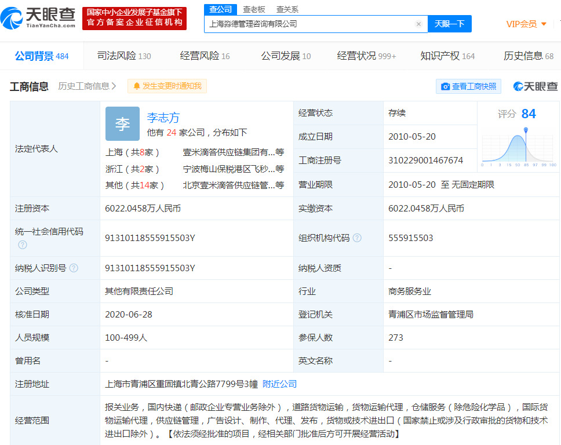Viewport: 561px width, 445px height.
Task: Click the score distribution chart marker
Action: (526, 130)
